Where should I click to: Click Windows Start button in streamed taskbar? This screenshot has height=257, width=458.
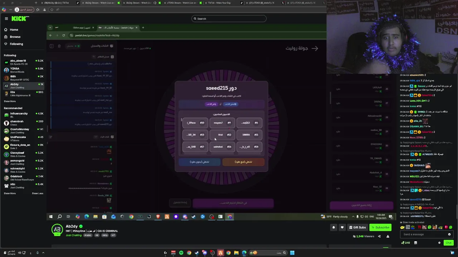(51, 217)
